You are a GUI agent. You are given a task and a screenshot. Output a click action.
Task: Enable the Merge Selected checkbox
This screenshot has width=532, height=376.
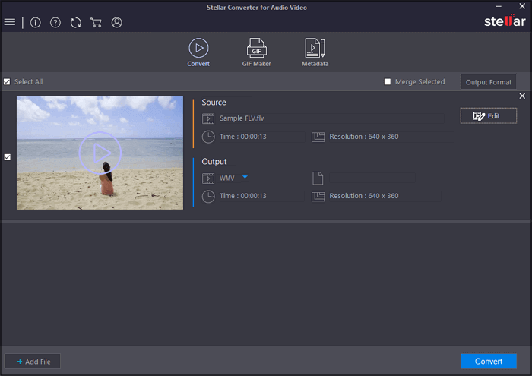click(388, 82)
